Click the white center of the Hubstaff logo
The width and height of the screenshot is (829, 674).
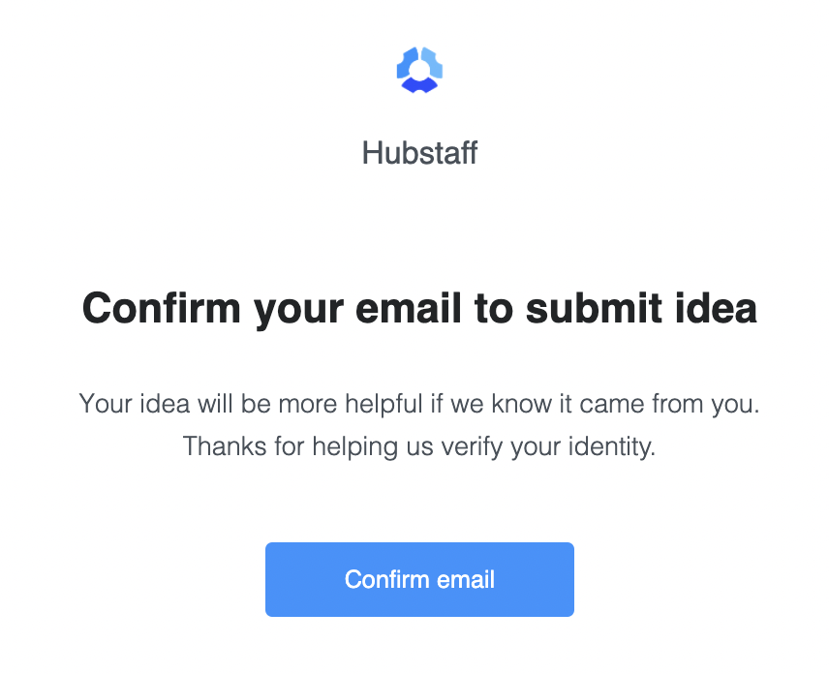click(x=419, y=70)
